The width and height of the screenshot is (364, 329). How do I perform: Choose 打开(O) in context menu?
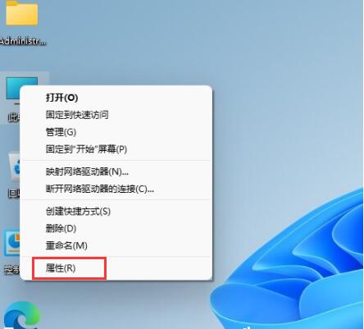[61, 98]
